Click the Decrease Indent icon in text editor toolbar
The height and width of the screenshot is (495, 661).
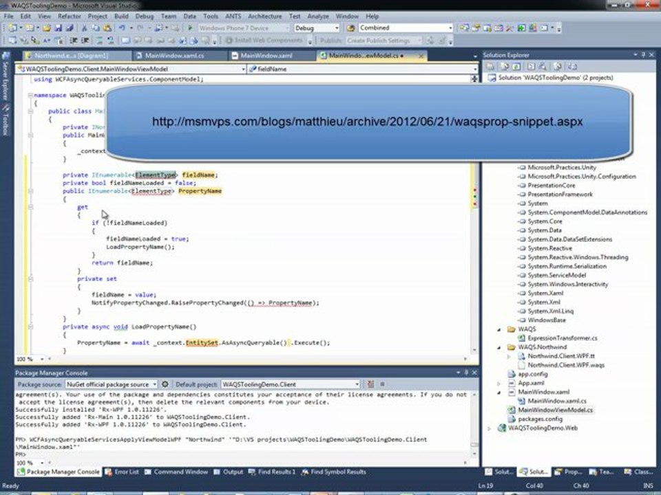point(74,41)
